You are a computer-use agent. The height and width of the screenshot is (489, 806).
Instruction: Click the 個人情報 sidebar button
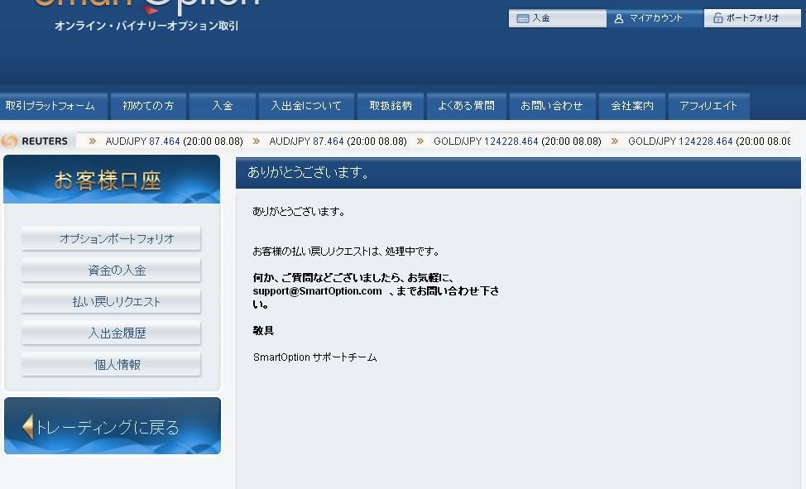(x=111, y=365)
